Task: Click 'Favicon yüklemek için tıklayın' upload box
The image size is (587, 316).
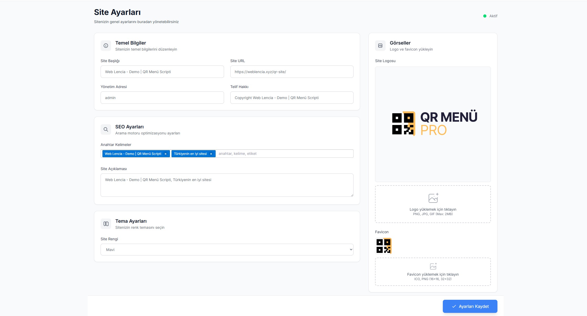Action: click(433, 274)
